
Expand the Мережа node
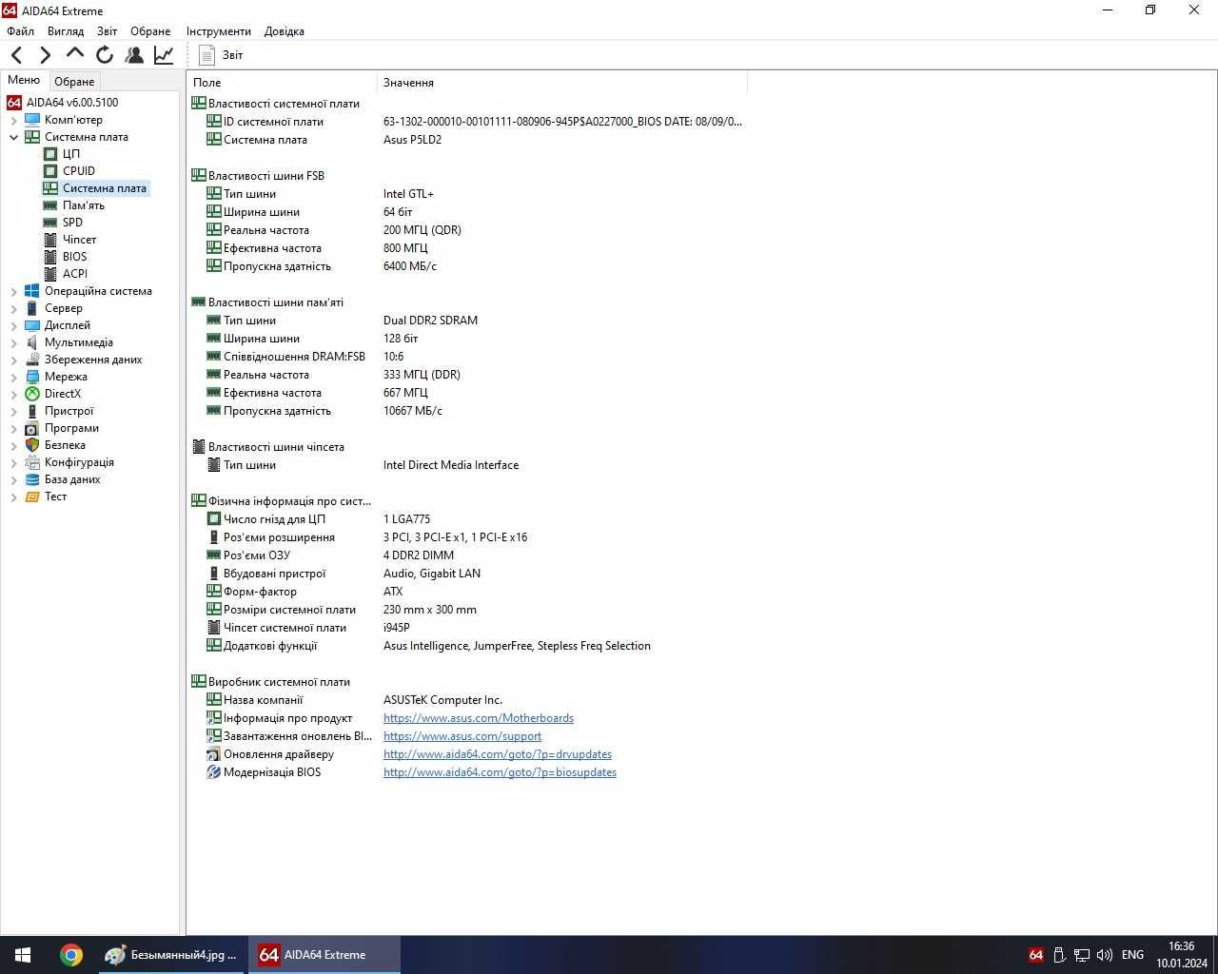13,377
